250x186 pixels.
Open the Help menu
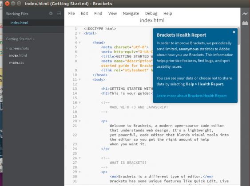(167, 14)
